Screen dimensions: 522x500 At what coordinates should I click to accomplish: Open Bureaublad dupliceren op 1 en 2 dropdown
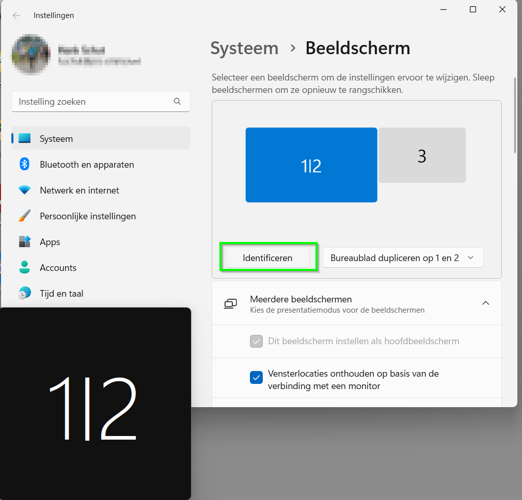(x=403, y=258)
